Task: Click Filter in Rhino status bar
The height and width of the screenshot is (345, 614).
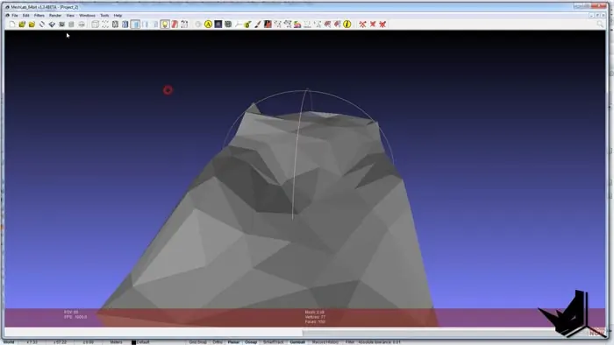Action: [x=350, y=341]
